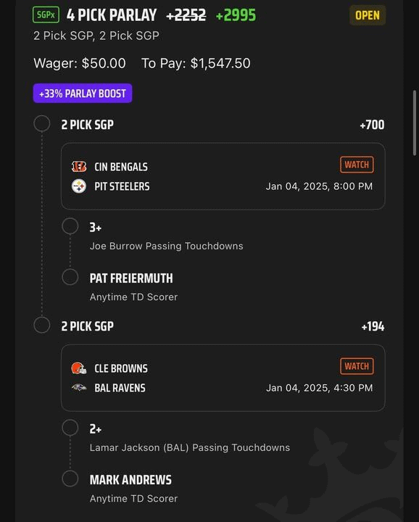Screen dimensions: 419x522
Task: Expand the second 2 Pick SGP +194 header
Action: pos(223,326)
